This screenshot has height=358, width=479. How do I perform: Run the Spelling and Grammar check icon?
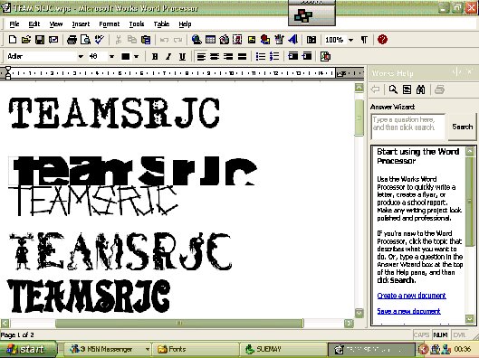pyautogui.click(x=100, y=40)
